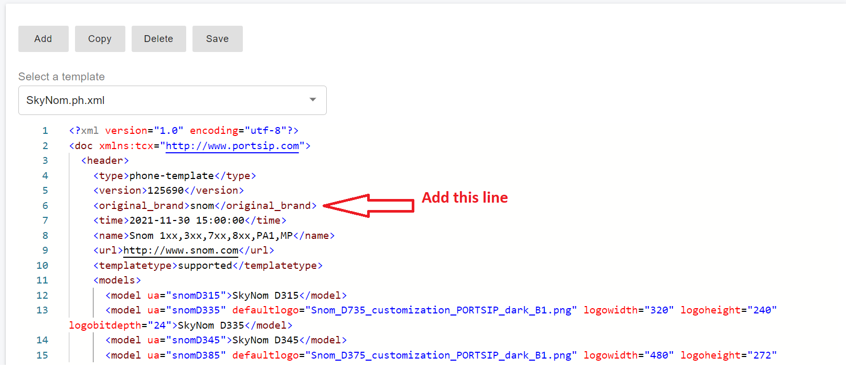Save the template with Save button
This screenshot has width=846, height=378.
pyautogui.click(x=217, y=39)
